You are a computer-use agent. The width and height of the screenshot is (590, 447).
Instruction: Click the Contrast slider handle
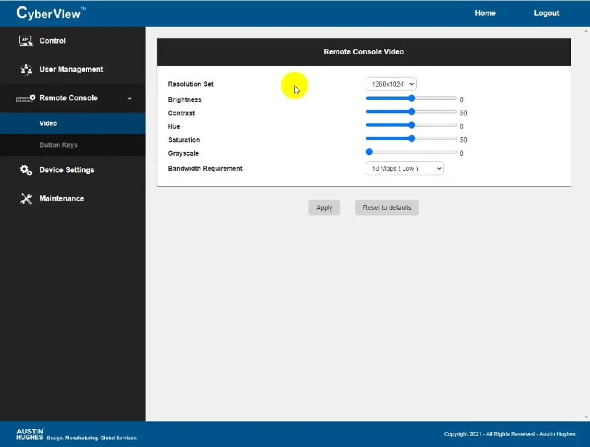click(x=411, y=112)
